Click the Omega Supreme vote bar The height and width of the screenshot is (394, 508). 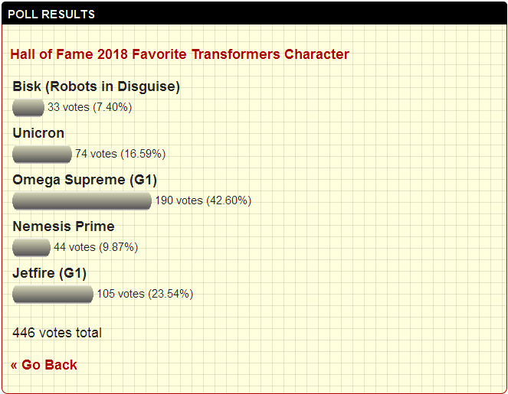pos(82,200)
